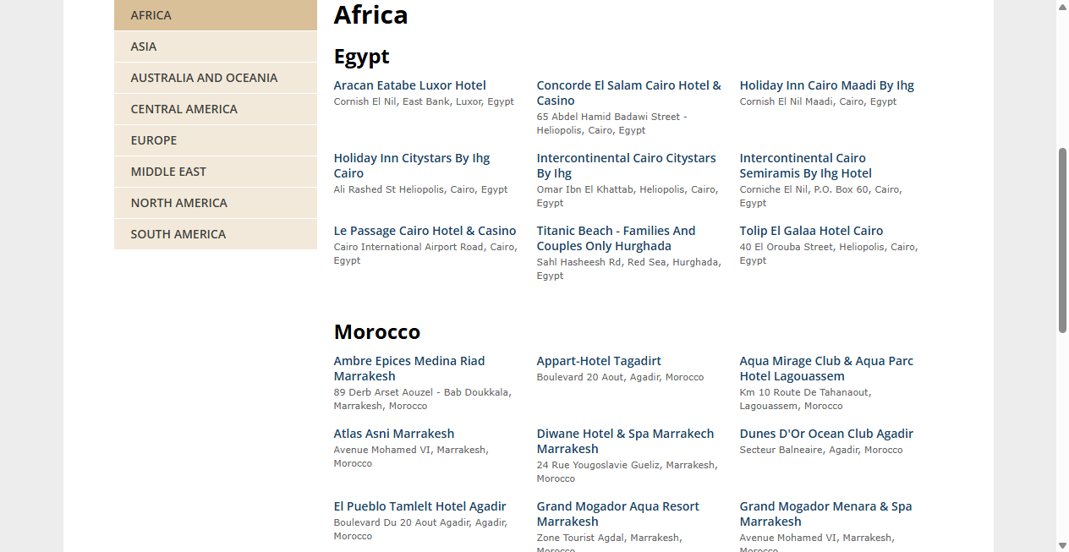The height and width of the screenshot is (552, 1069).
Task: Click the Egypt country heading
Action: pyautogui.click(x=362, y=57)
